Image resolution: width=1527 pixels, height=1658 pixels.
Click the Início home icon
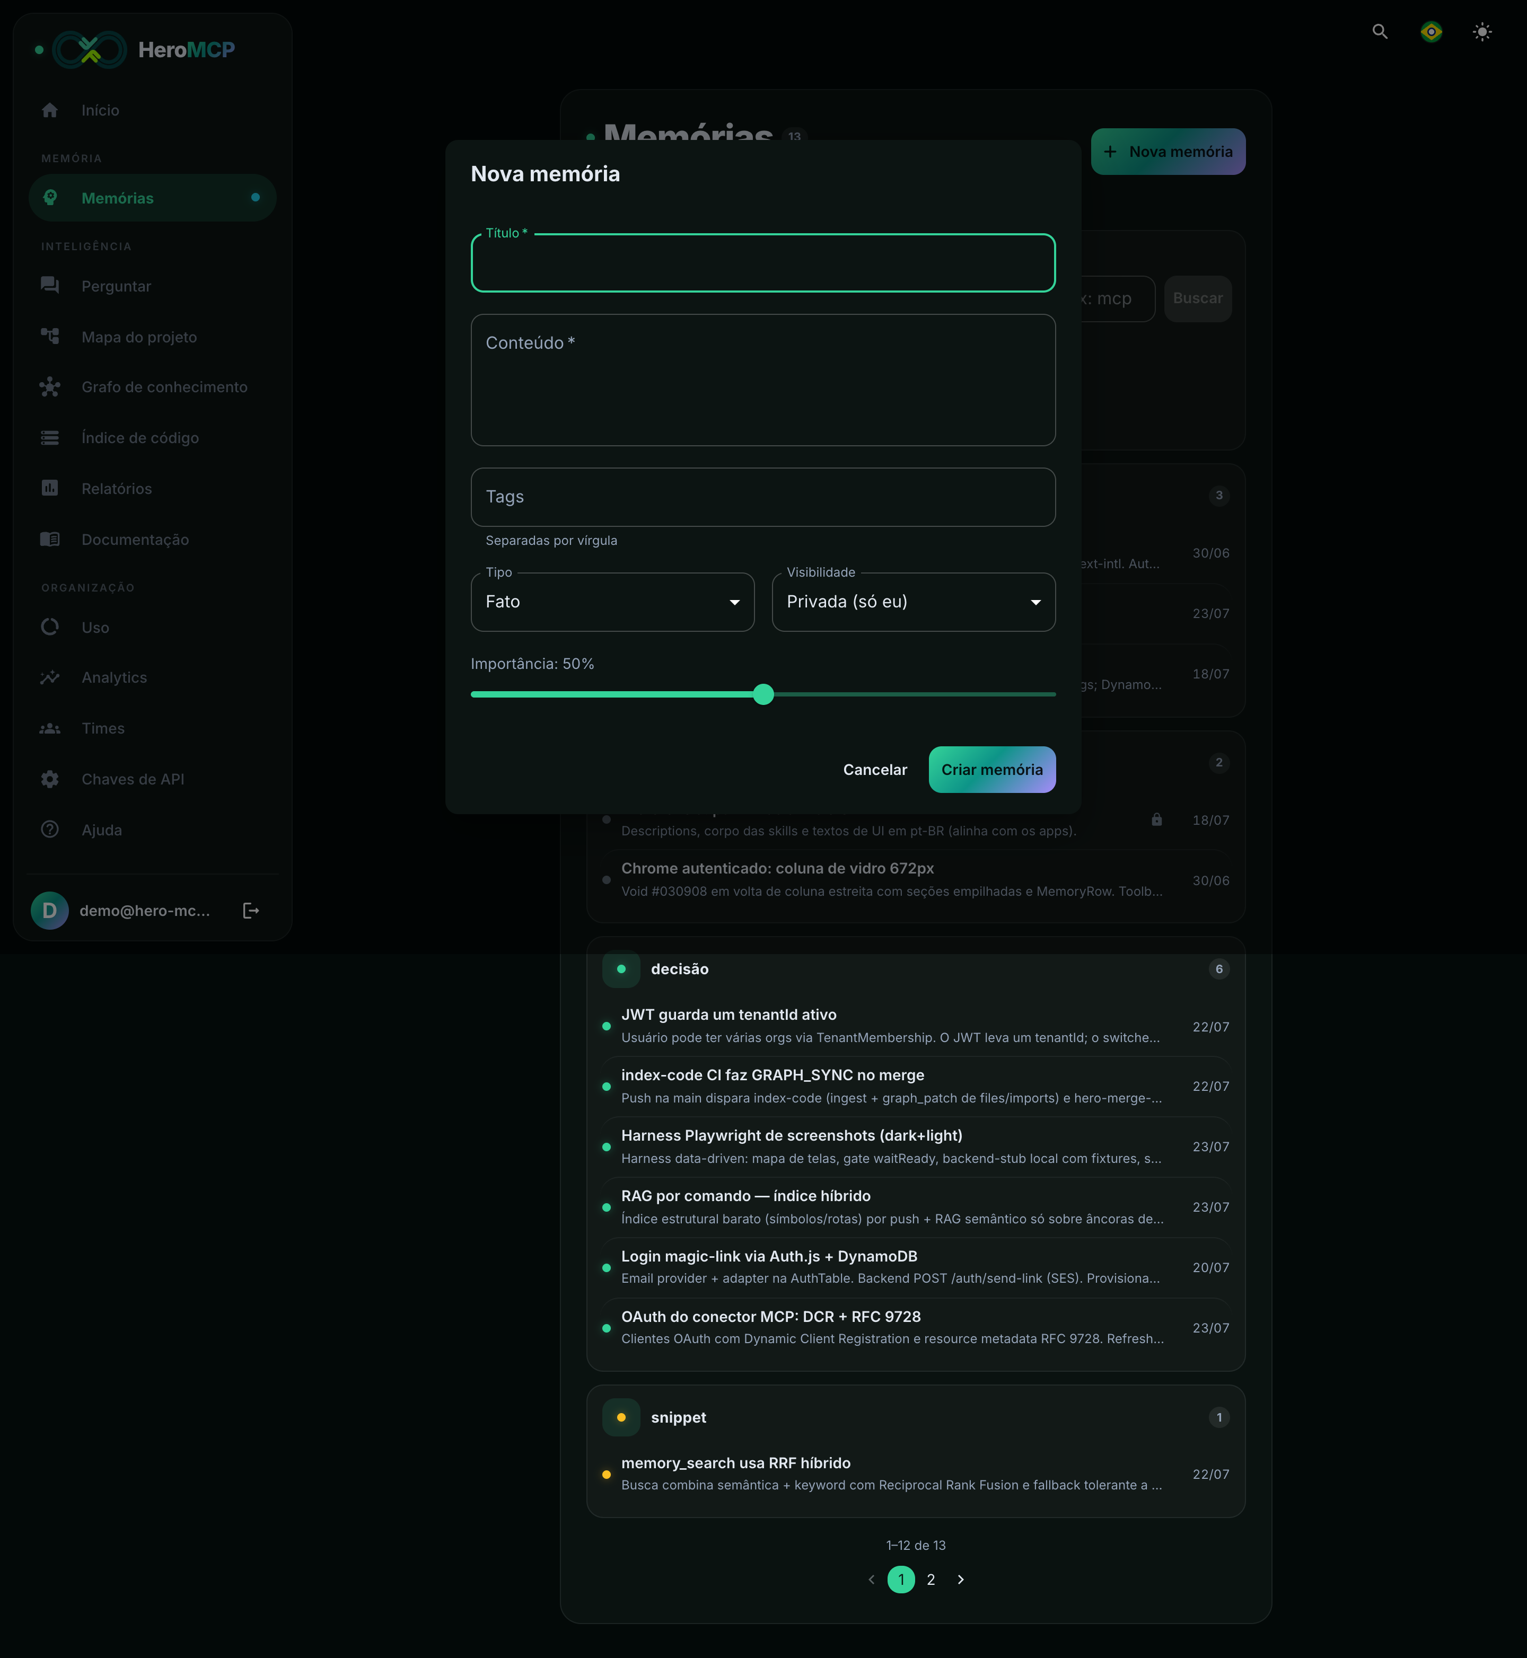(x=50, y=110)
